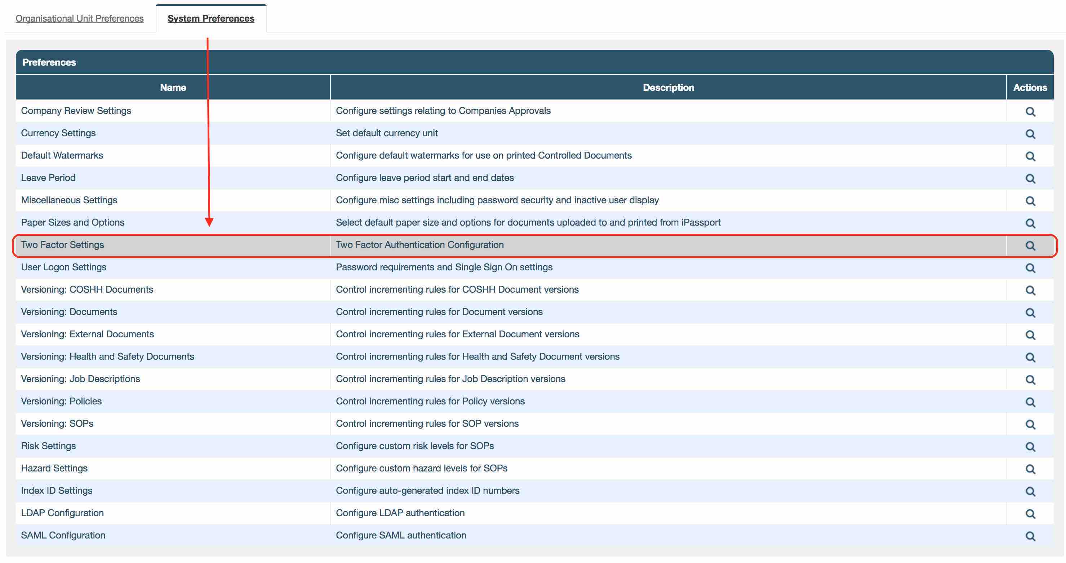
Task: Select the System Preferences tab
Action: coord(210,19)
